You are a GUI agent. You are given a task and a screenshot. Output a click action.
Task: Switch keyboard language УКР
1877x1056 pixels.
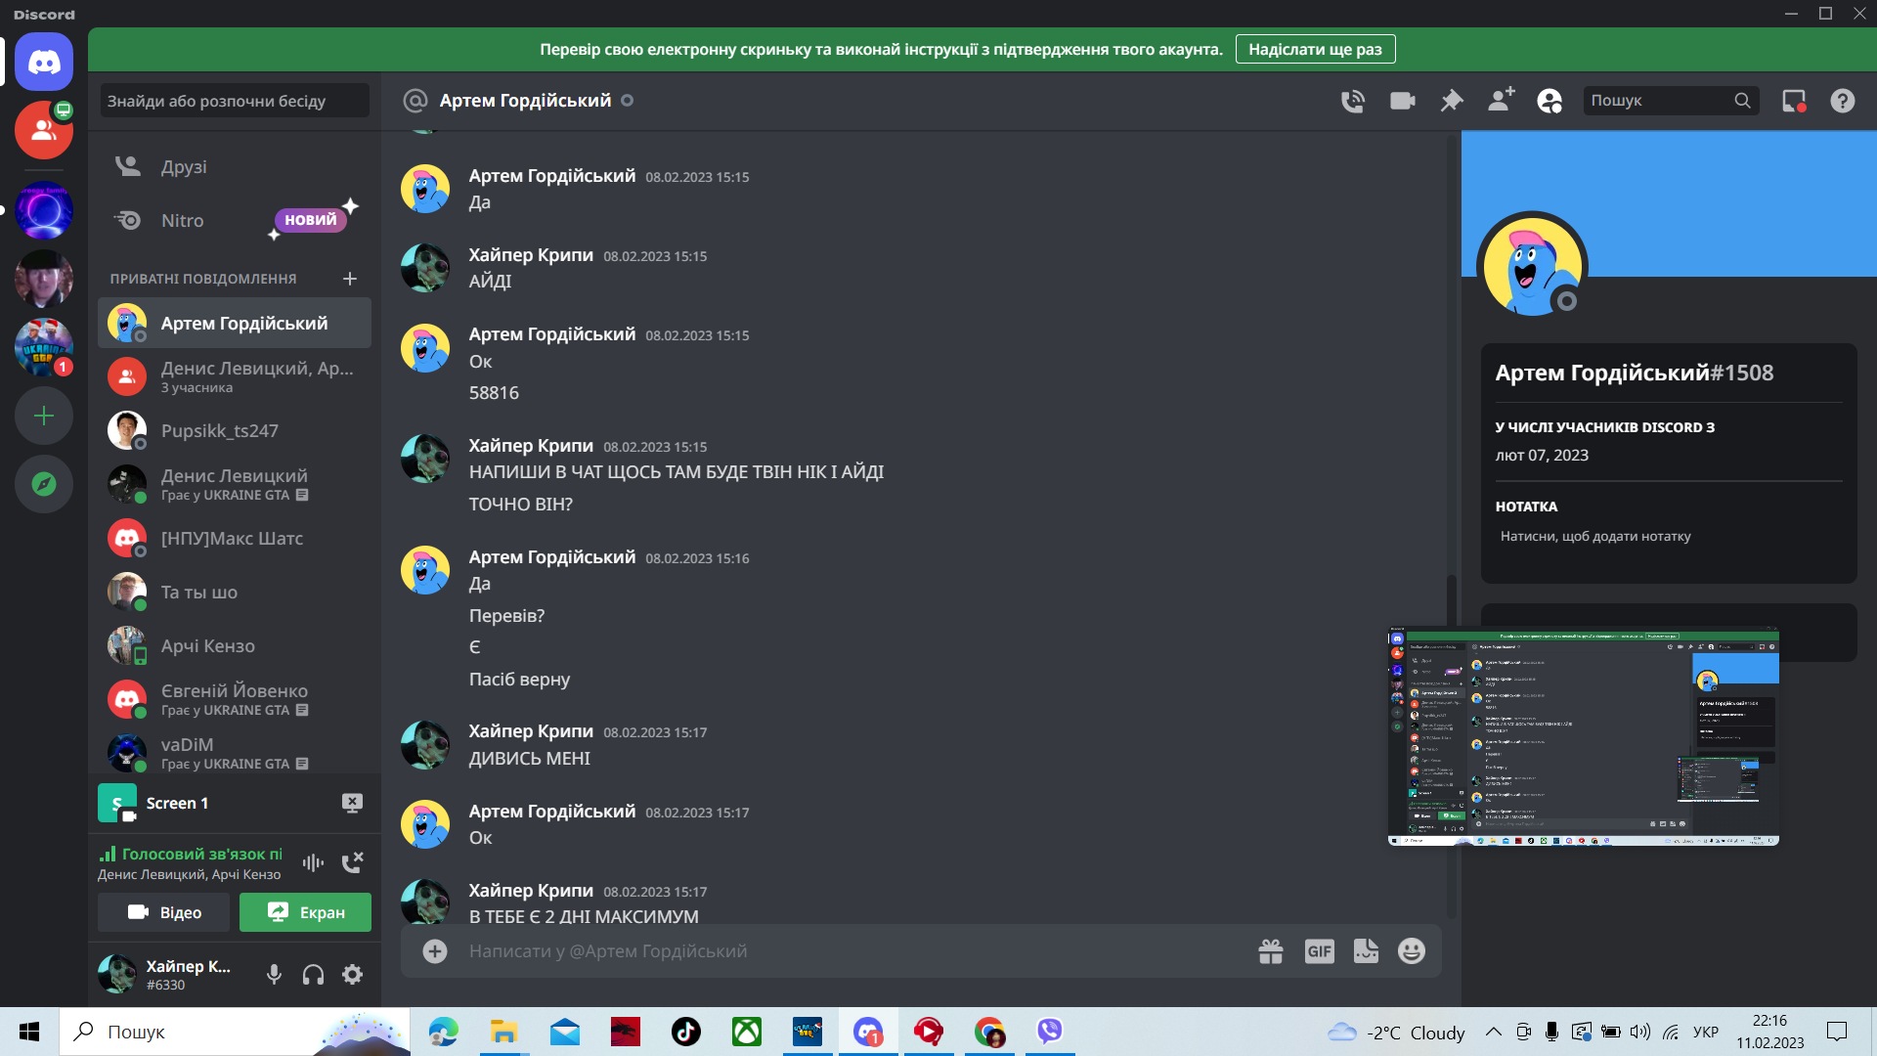tap(1706, 1032)
